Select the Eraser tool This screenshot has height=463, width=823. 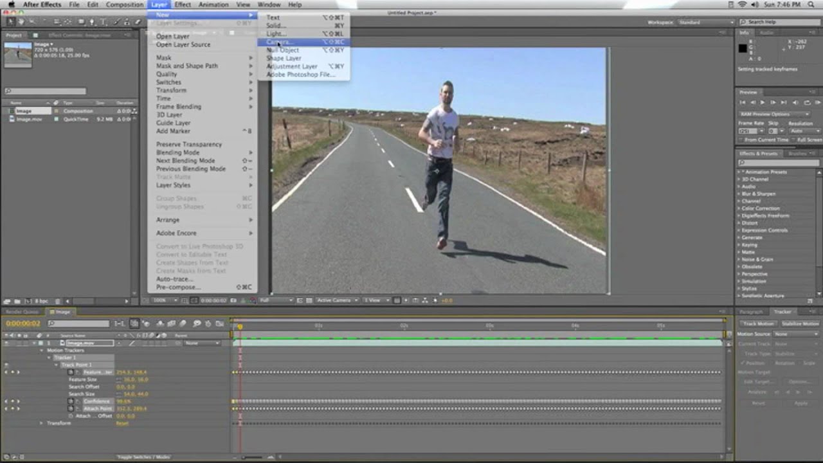[x=138, y=21]
